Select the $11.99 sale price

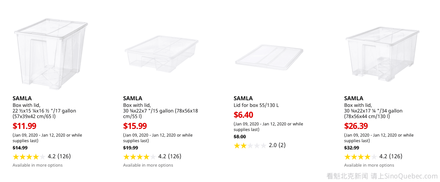point(24,126)
